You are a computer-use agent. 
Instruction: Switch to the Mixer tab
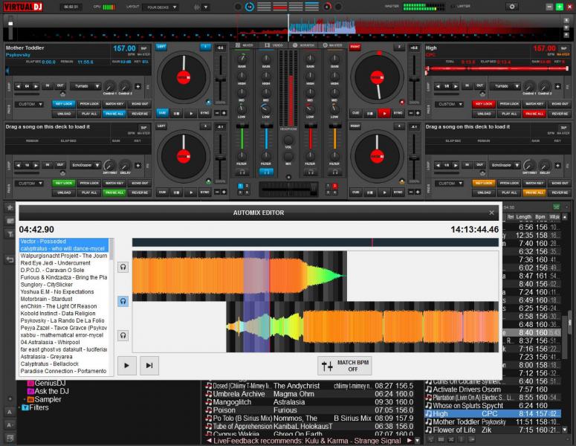click(245, 45)
